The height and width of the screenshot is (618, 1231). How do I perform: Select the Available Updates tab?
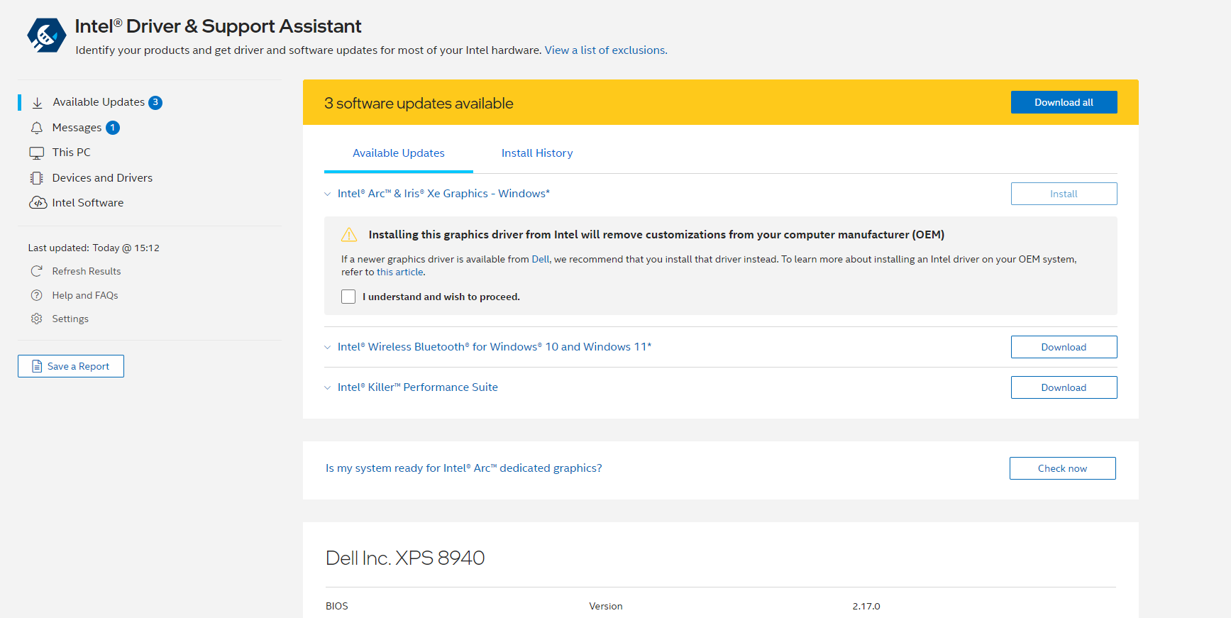click(x=398, y=153)
